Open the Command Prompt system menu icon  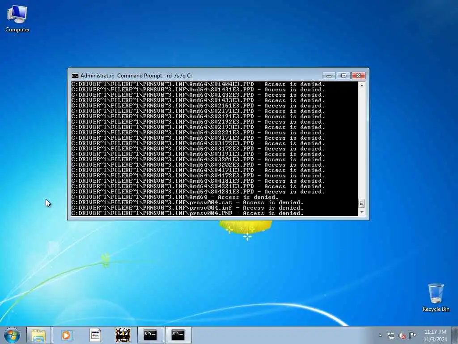pos(75,76)
